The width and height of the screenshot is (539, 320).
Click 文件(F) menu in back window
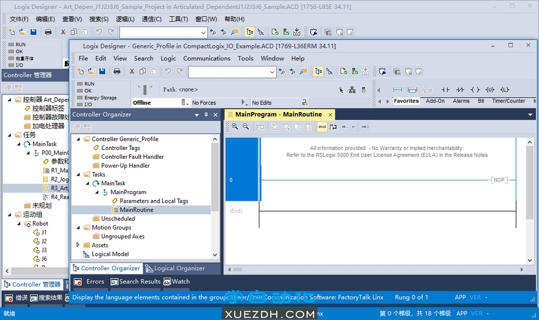[19, 19]
